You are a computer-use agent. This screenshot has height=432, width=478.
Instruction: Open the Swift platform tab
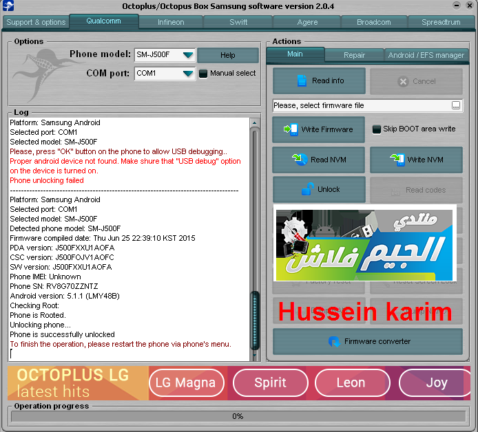(x=238, y=22)
